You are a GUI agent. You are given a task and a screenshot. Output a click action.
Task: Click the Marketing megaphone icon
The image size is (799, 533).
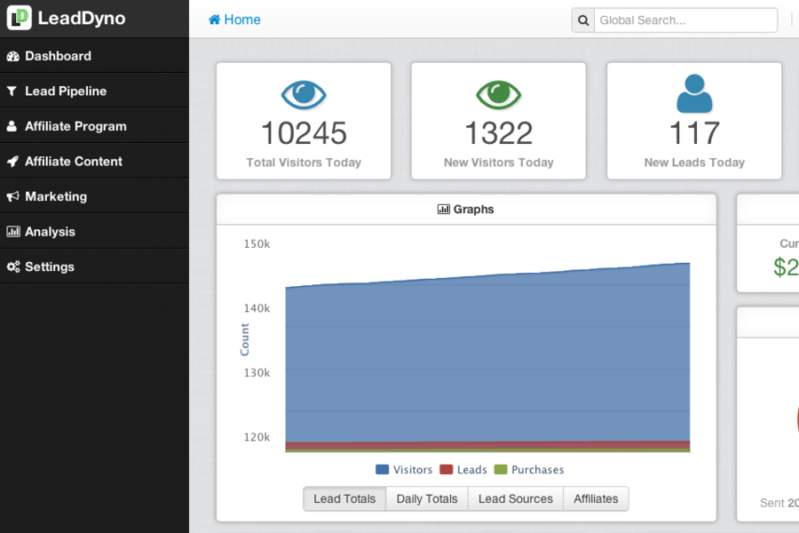click(12, 196)
